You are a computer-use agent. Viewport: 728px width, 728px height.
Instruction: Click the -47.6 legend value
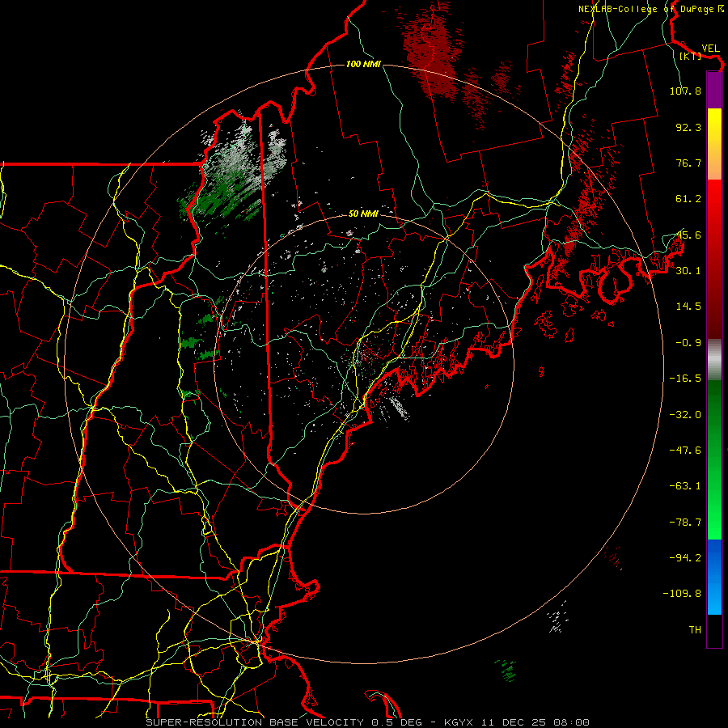point(685,451)
